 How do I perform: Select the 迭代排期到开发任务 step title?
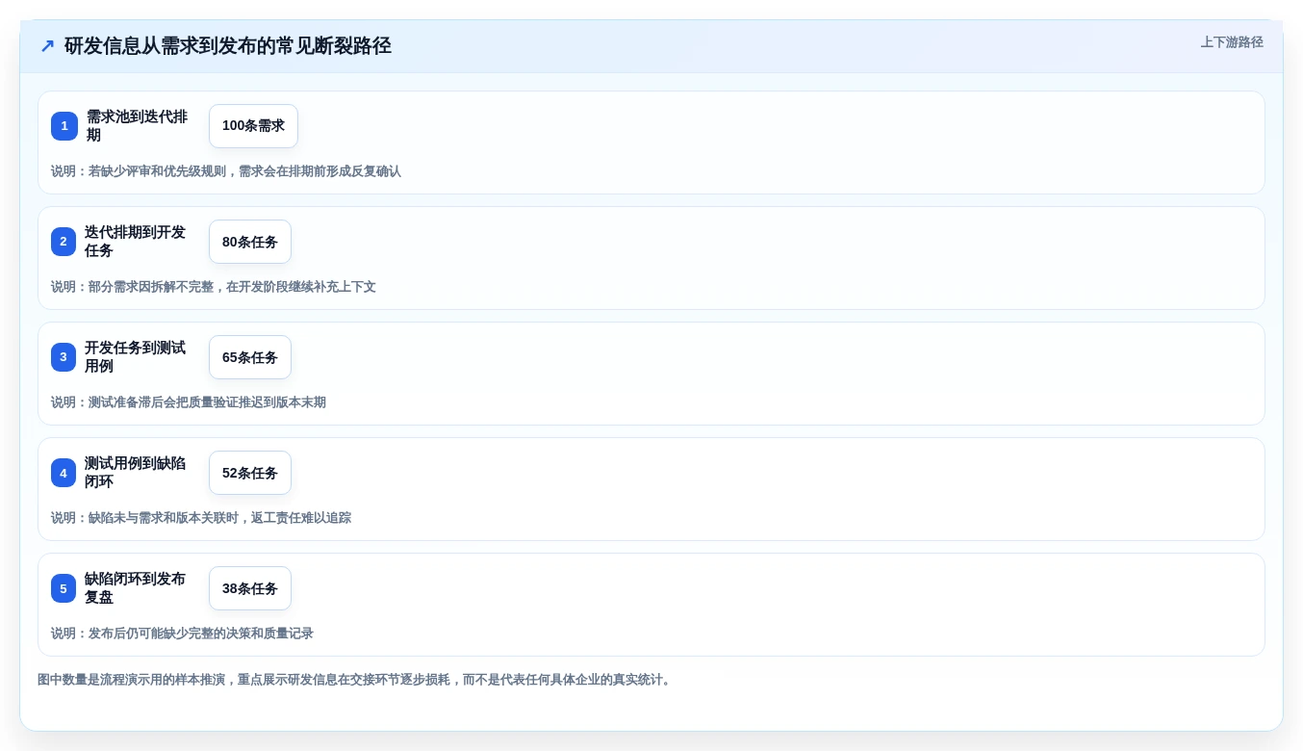pos(136,242)
